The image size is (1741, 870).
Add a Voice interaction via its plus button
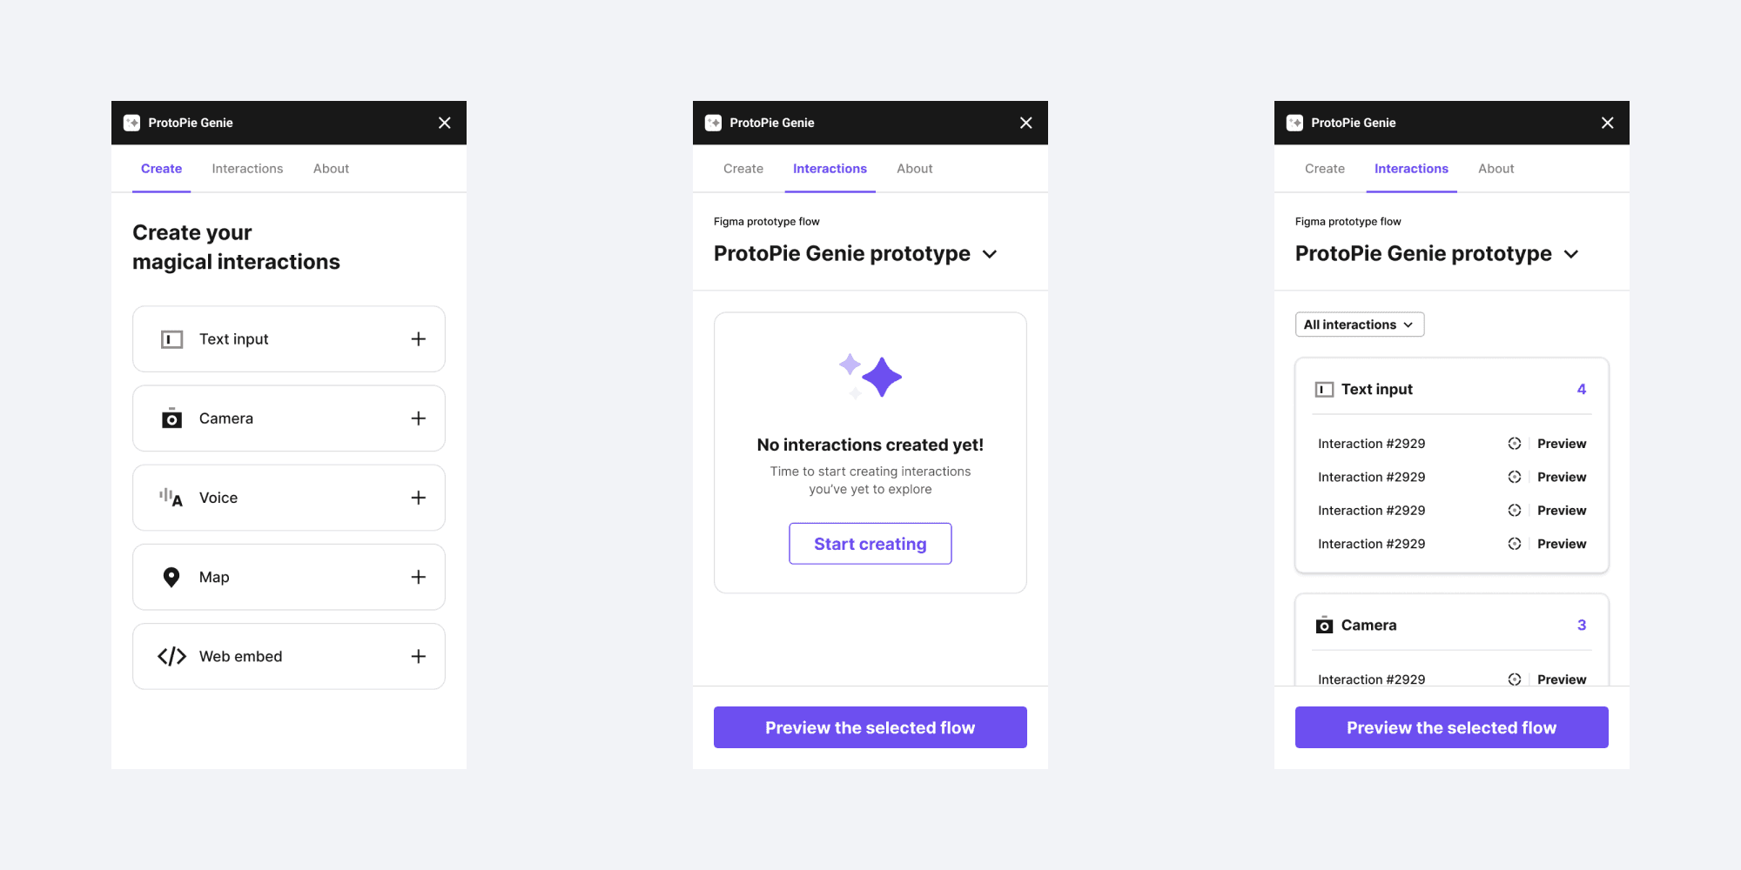[x=419, y=498]
